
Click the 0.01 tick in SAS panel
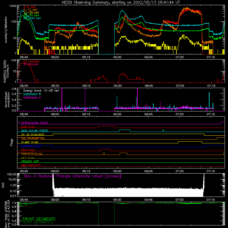click(13, 196)
